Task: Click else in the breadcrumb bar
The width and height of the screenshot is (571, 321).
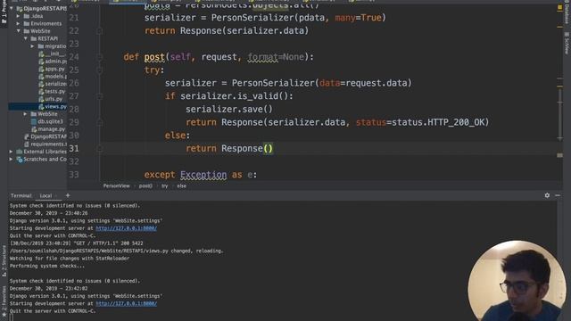Action: [x=181, y=186]
